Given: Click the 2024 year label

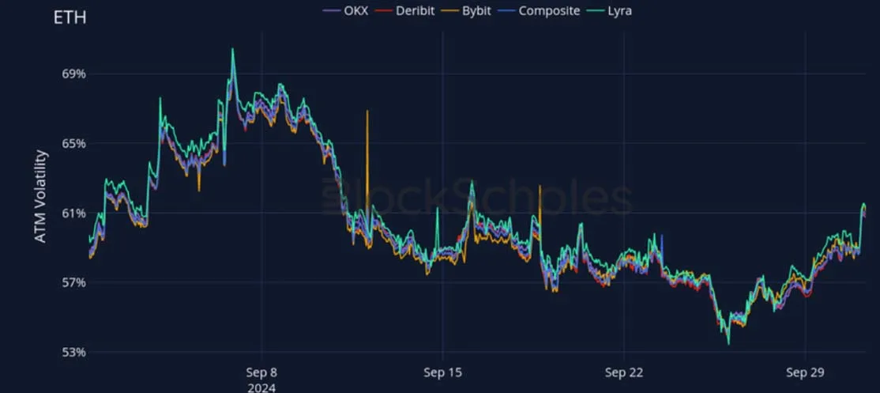Looking at the screenshot, I should point(261,387).
